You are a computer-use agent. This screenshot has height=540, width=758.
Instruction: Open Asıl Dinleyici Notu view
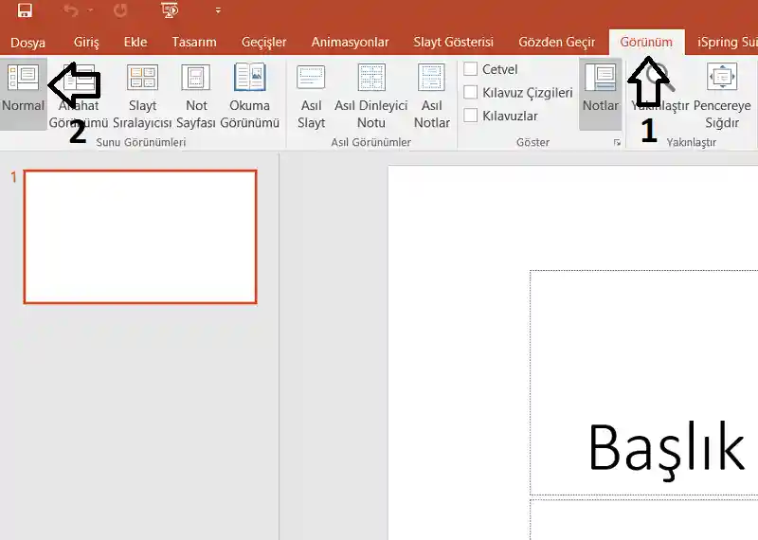click(x=371, y=96)
